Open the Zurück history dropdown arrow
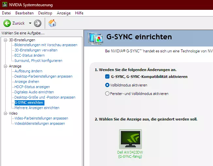This screenshot has height=166, width=213. pos(30,23)
